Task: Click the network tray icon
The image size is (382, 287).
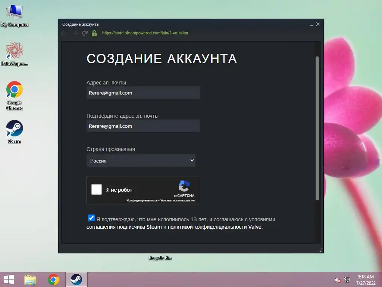Action: (347, 280)
